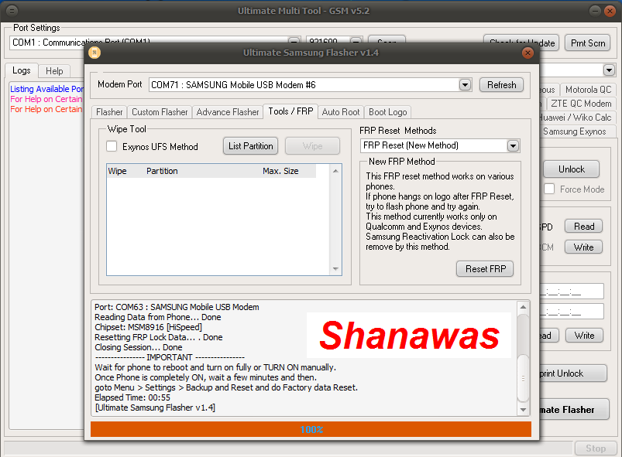
Task: Open the Samsung Exynos tab
Action: click(577, 131)
